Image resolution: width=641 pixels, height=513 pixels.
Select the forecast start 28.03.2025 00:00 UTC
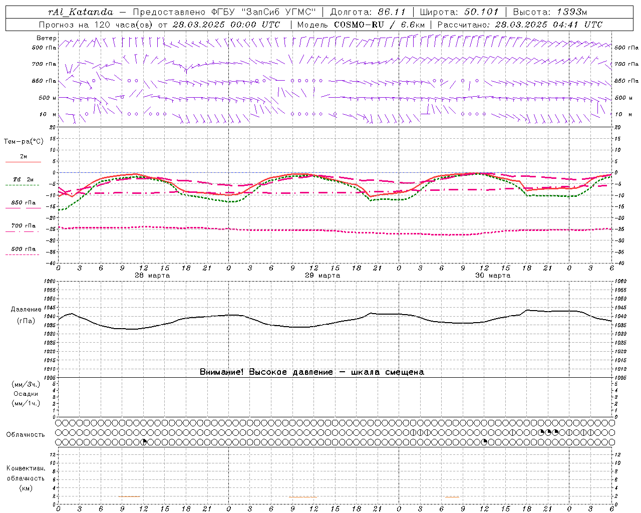point(226,25)
